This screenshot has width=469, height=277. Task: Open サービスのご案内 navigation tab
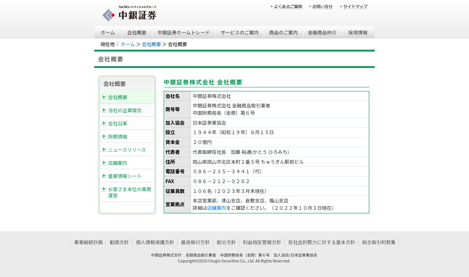pyautogui.click(x=240, y=32)
